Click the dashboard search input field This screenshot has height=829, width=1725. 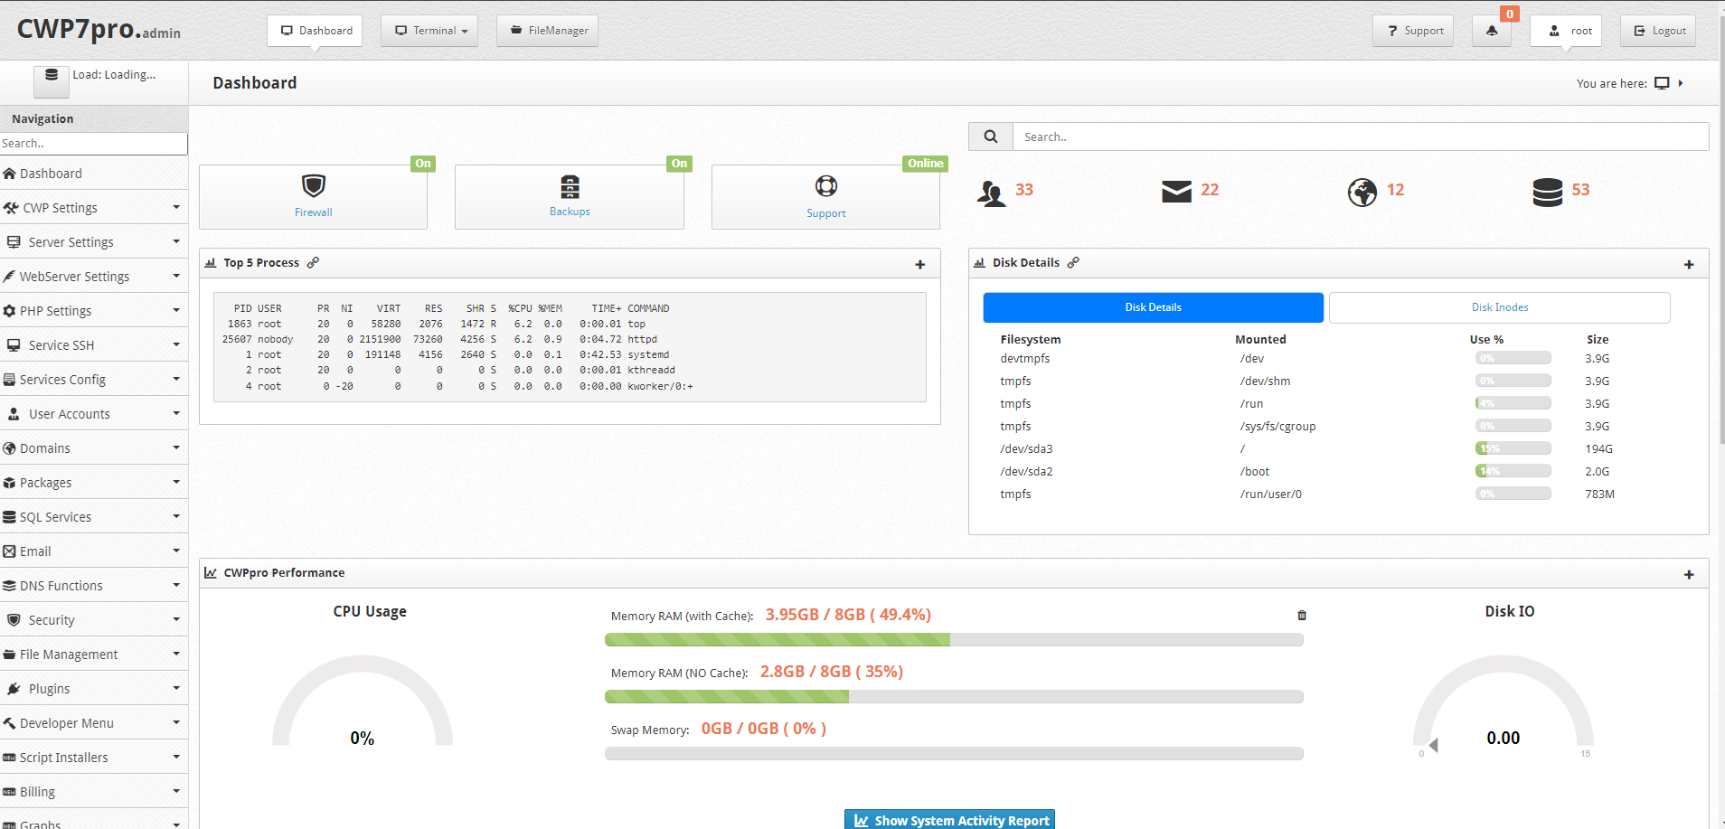coord(1361,137)
